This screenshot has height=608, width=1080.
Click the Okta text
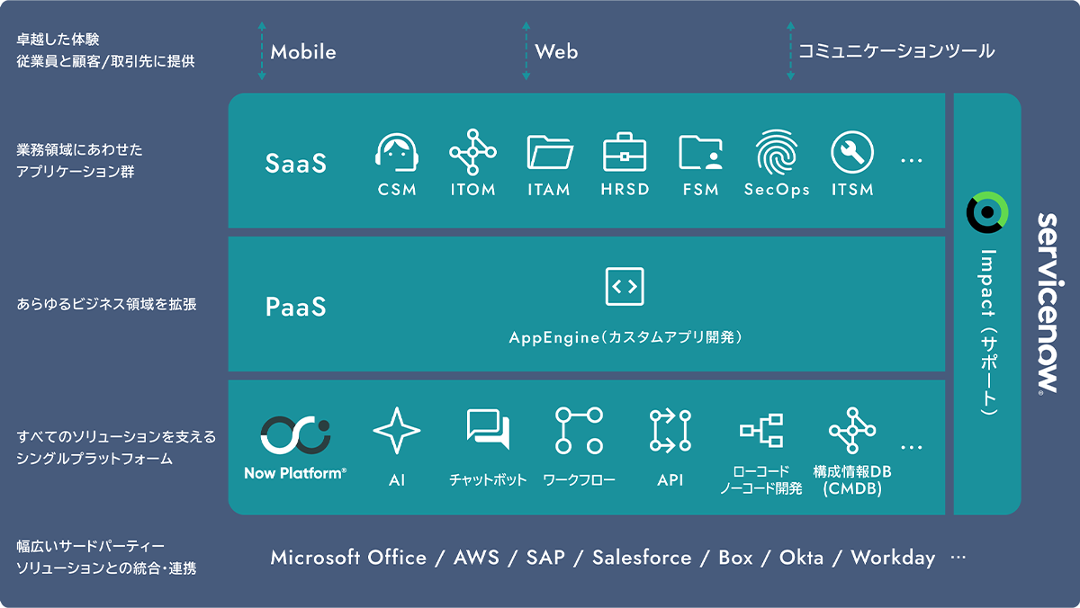tap(801, 558)
